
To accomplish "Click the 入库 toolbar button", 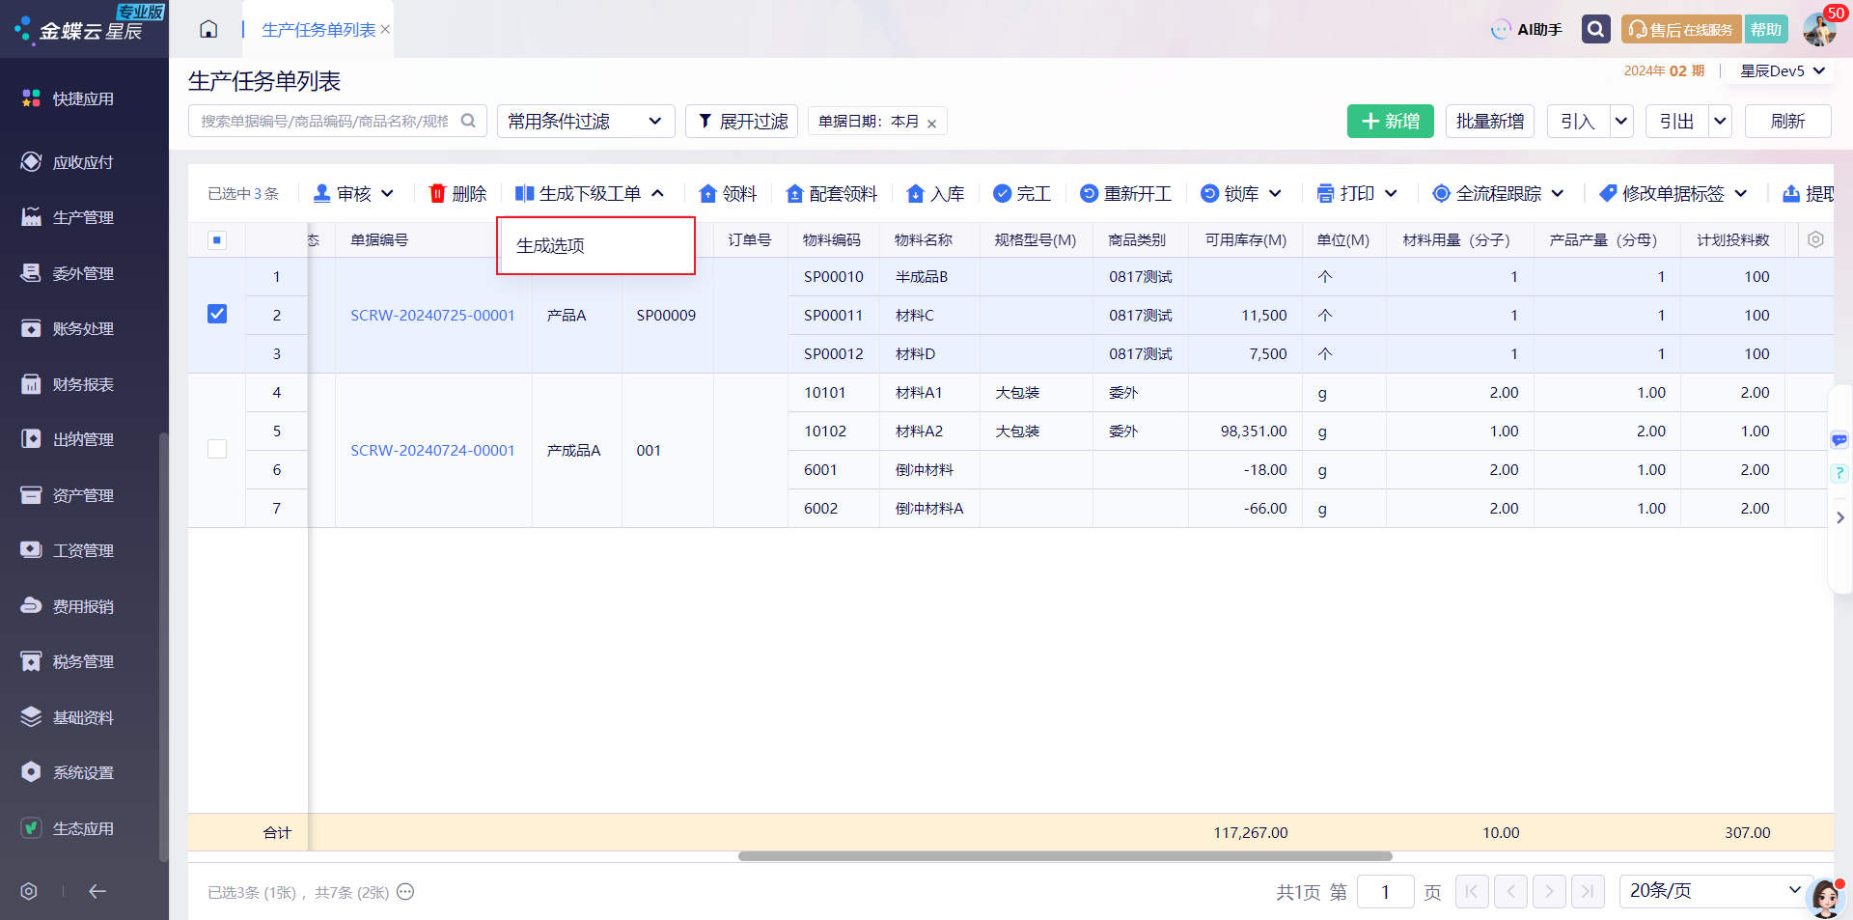I will point(935,194).
